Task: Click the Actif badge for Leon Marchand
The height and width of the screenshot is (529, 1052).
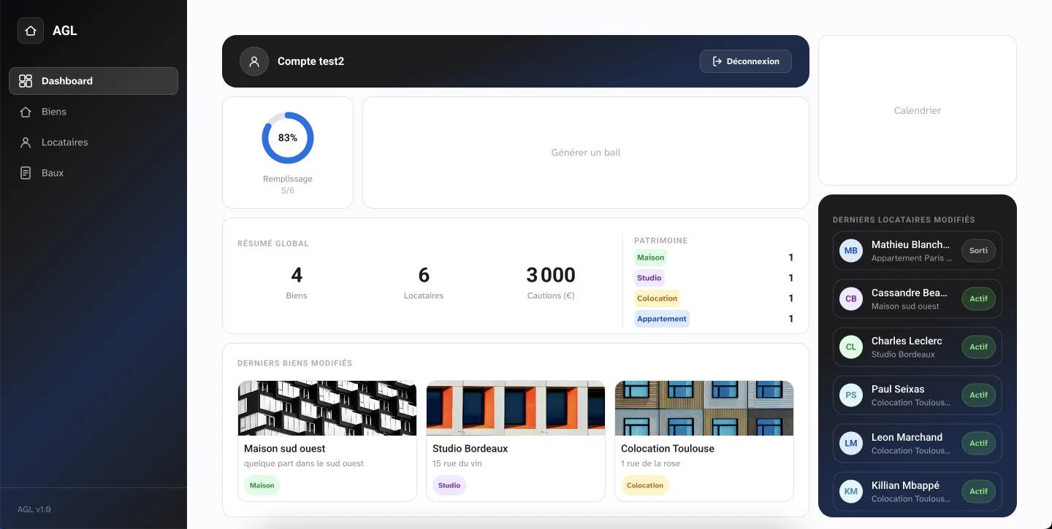Action: (x=978, y=444)
